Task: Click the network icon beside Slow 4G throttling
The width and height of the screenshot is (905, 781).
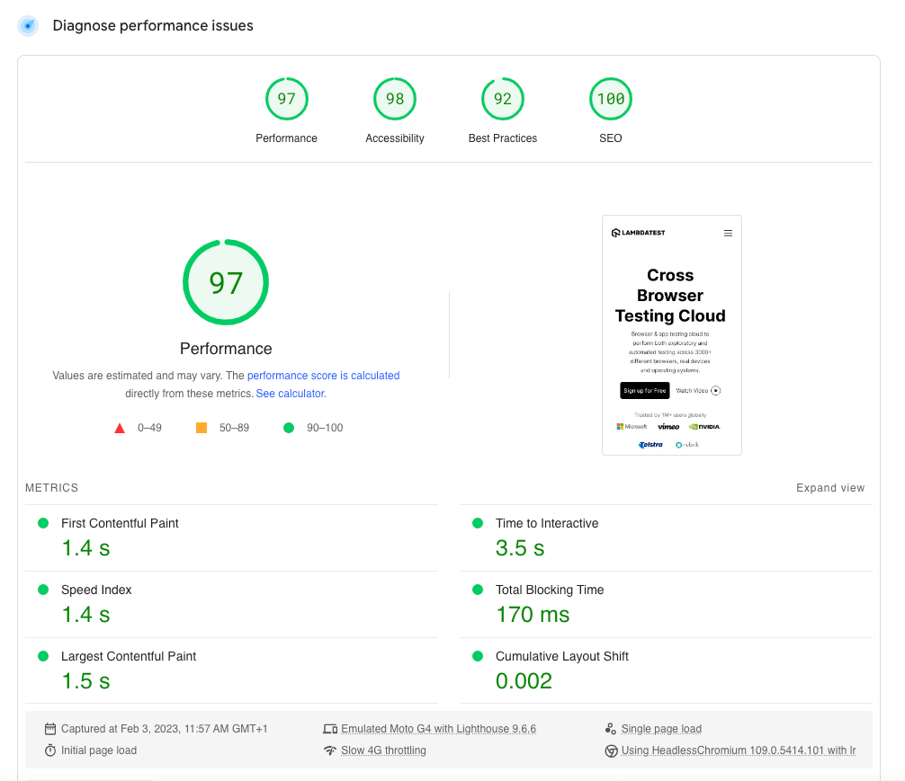Action: [331, 750]
